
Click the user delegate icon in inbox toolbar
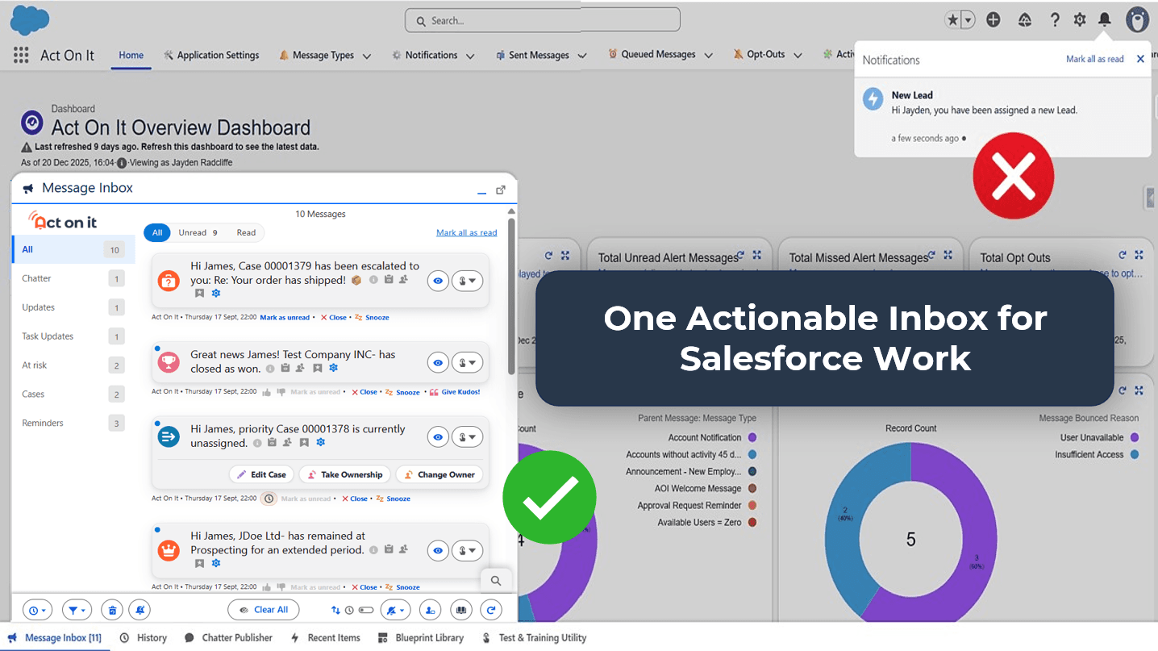[x=431, y=610]
